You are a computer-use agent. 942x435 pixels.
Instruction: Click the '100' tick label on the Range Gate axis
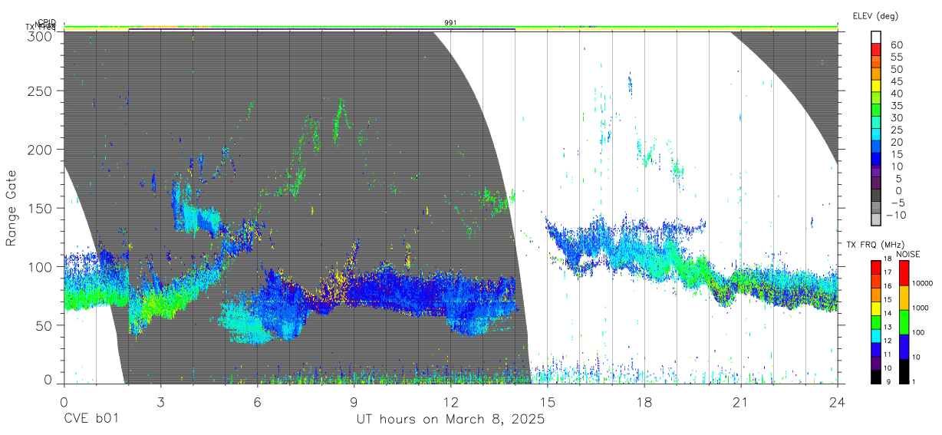tap(41, 266)
